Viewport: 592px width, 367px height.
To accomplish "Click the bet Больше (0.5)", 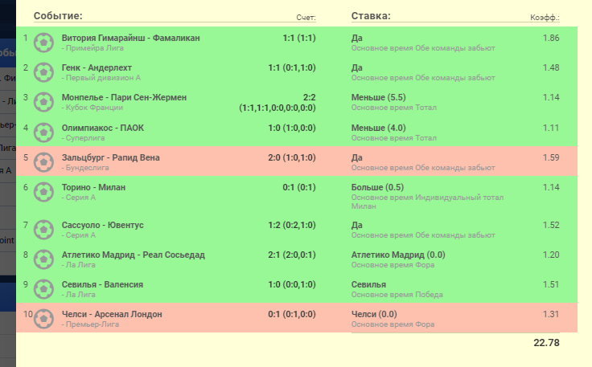I will [377, 188].
